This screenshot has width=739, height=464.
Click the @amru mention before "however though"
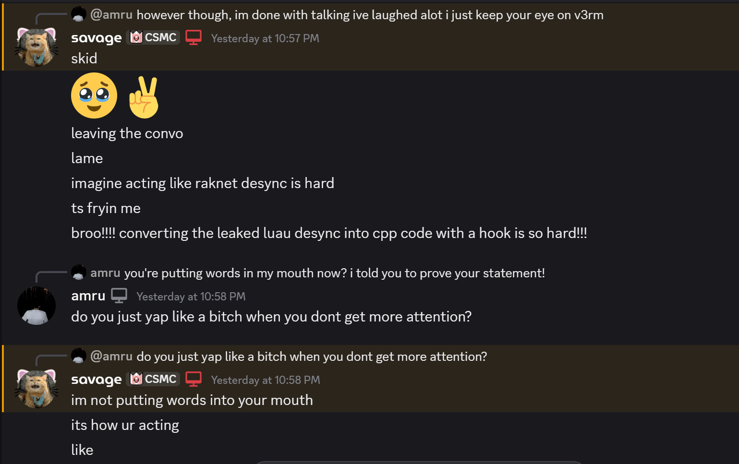111,15
